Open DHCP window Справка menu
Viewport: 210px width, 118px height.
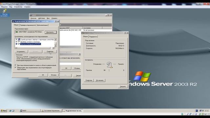tap(54, 18)
